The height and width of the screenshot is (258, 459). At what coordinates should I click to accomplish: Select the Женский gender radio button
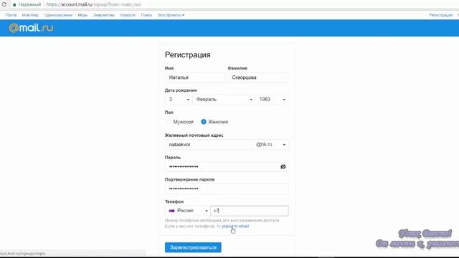tap(204, 122)
